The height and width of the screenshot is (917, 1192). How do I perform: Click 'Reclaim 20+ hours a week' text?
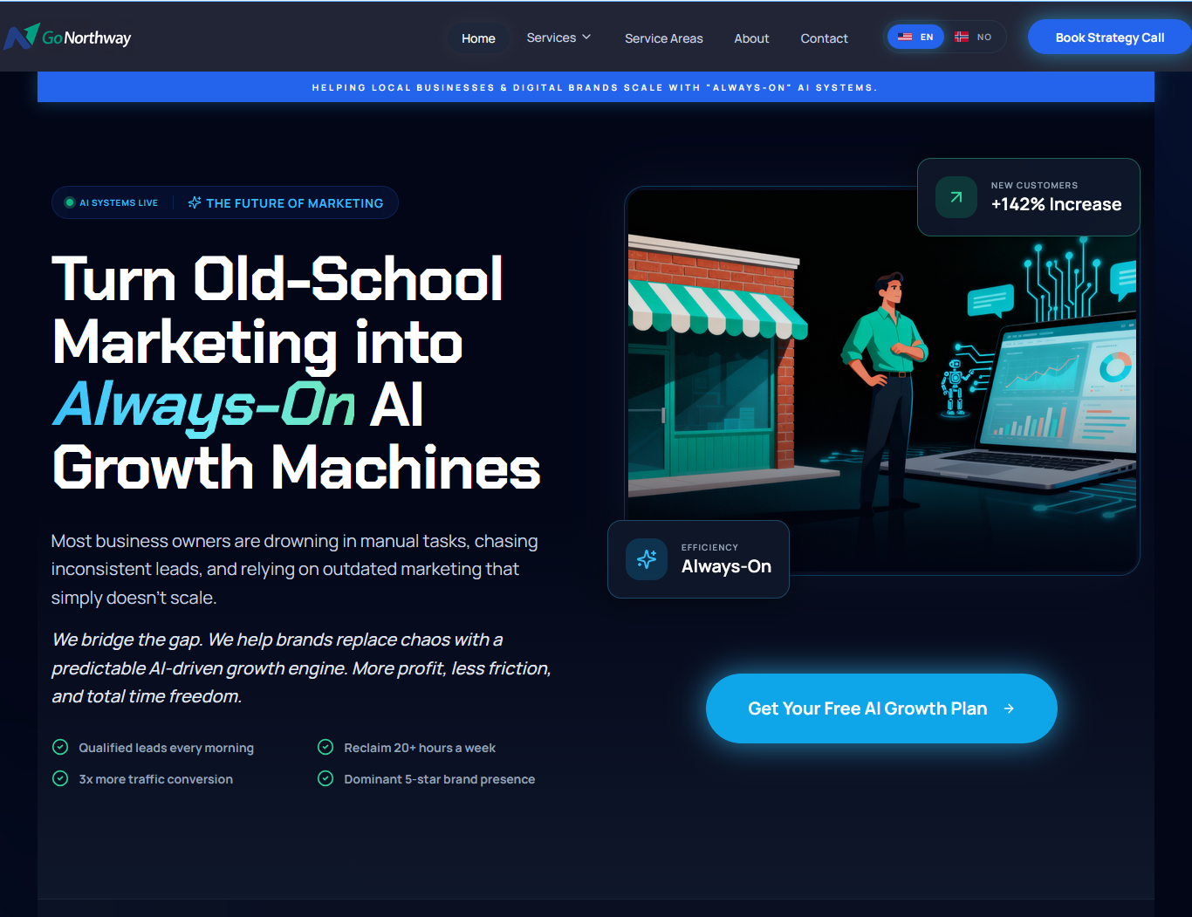click(x=420, y=748)
